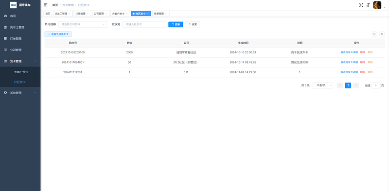Viewport: 389px width, 191px height.
Task: Focus the 批次号 input field
Action: (144, 25)
